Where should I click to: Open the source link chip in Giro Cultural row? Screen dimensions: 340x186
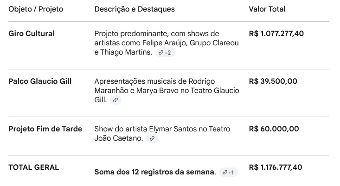click(x=165, y=53)
